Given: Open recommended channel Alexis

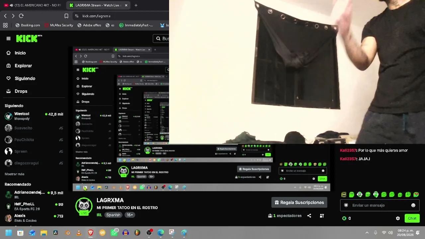Looking at the screenshot, I should pos(34,218).
